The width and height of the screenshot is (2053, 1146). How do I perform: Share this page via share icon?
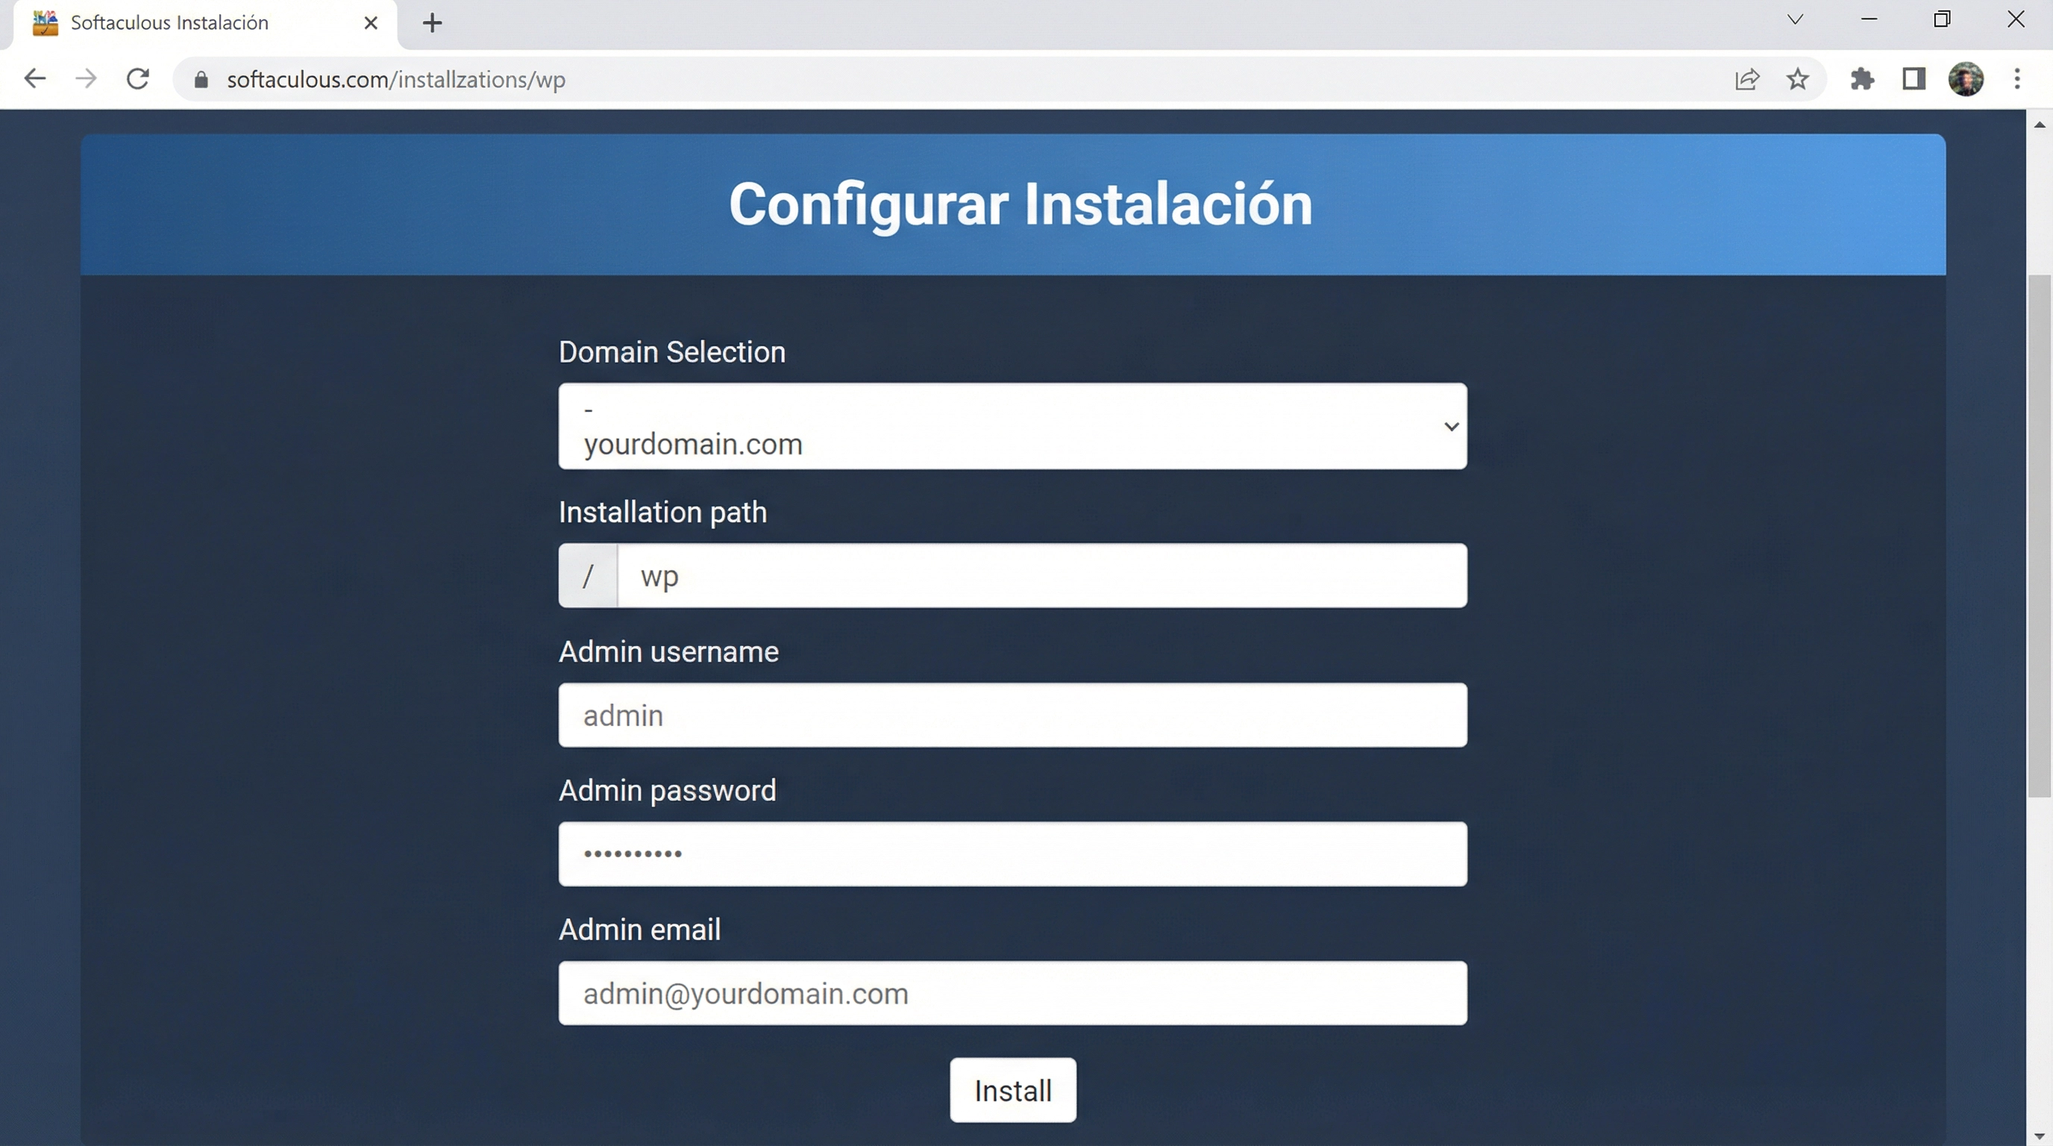point(1747,79)
